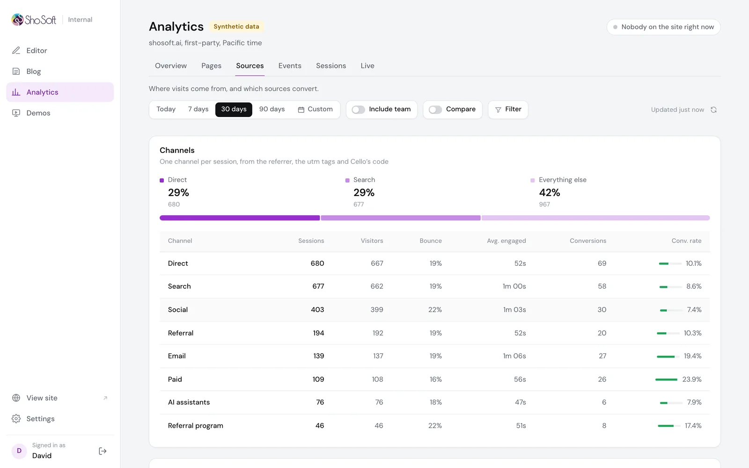Click the Demos play screen icon
This screenshot has height=468, width=749.
(x=16, y=113)
